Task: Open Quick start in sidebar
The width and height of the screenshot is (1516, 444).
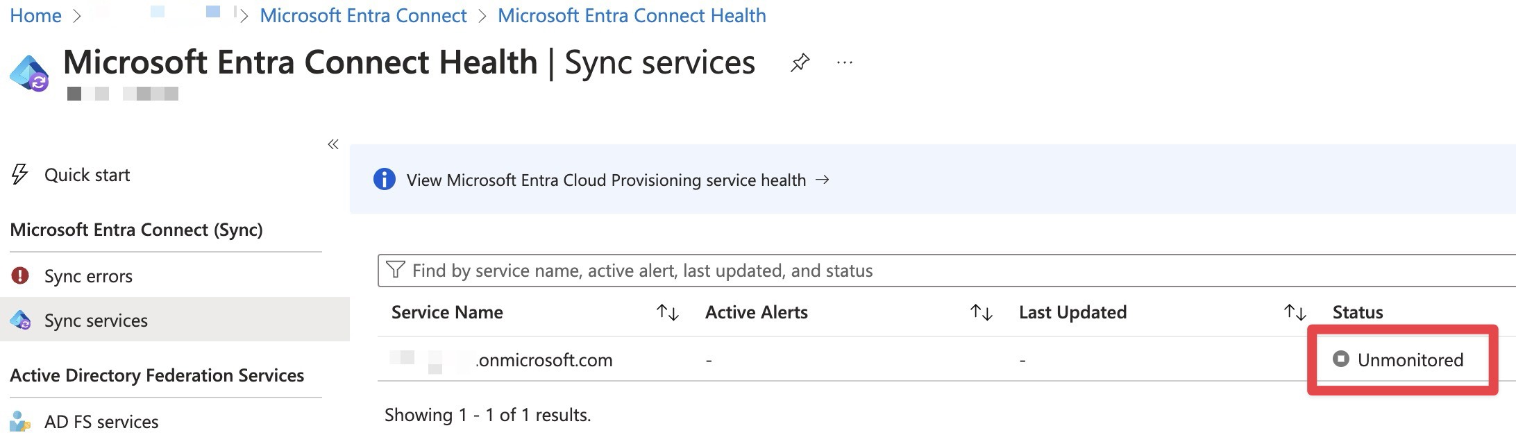Action: [87, 175]
